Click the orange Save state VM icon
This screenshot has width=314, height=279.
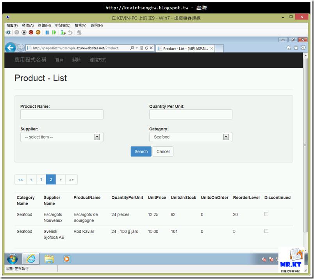tap(38, 32)
